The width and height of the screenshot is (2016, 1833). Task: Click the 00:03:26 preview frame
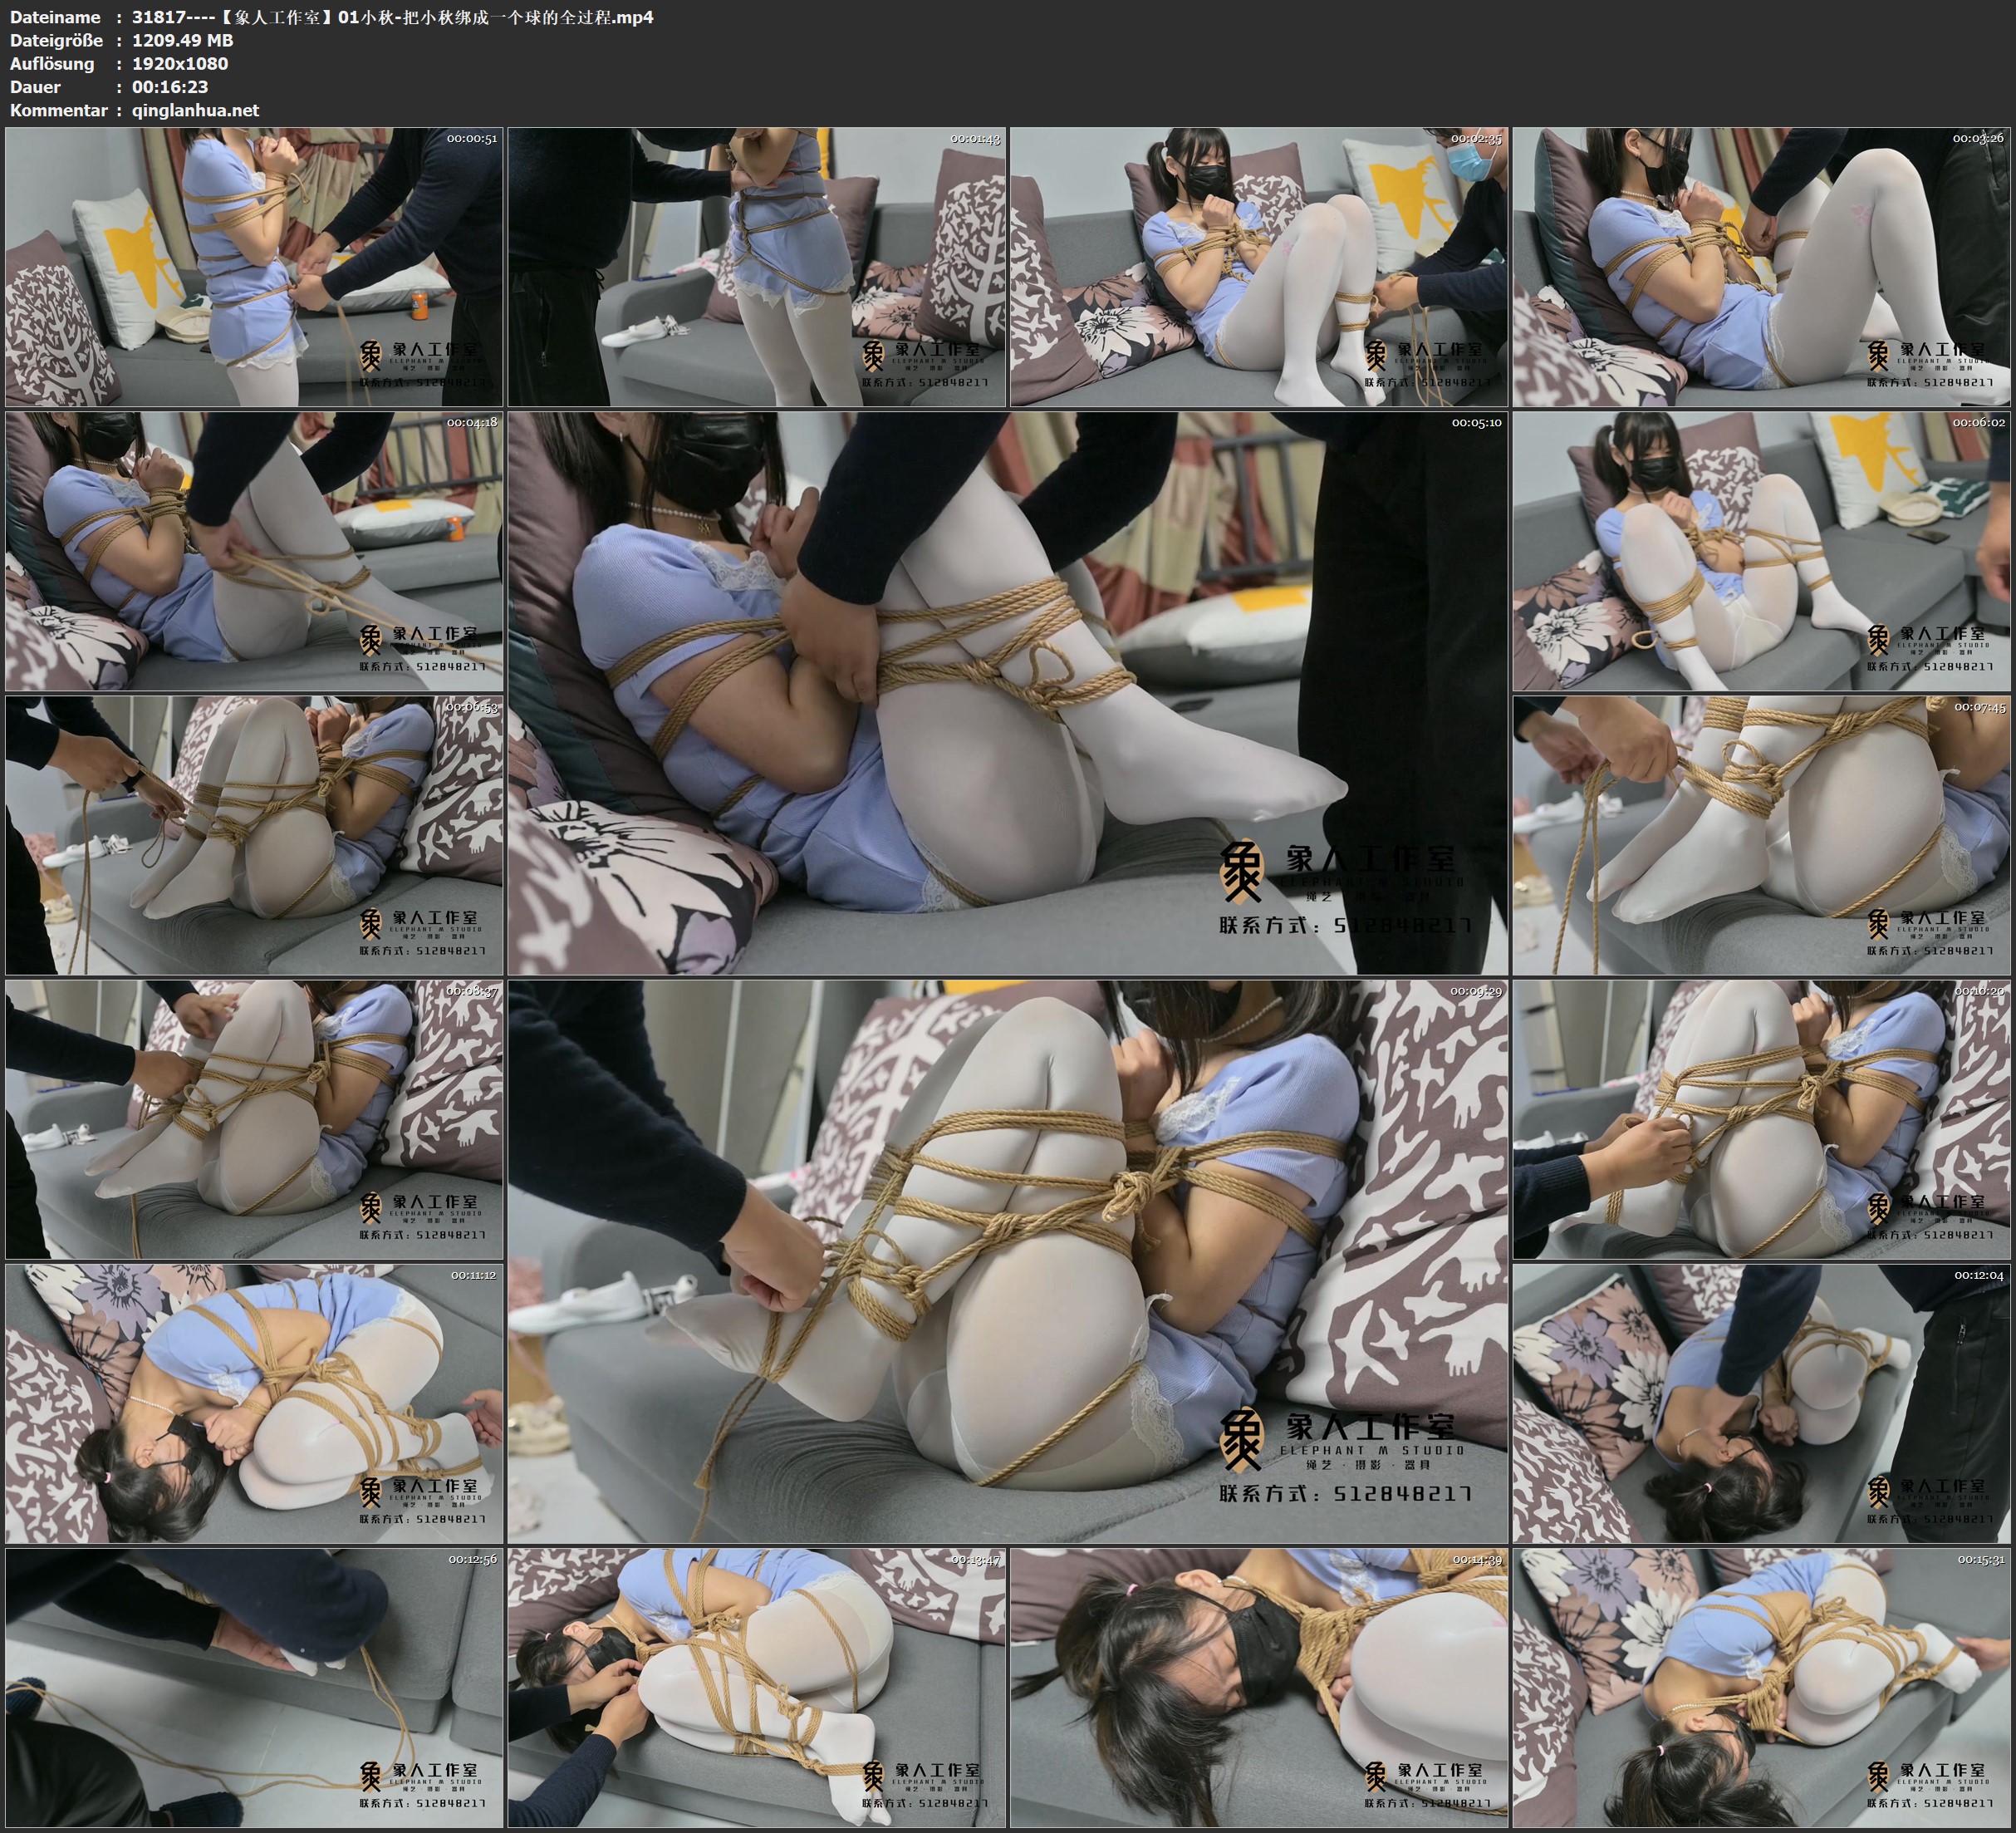point(1761,268)
